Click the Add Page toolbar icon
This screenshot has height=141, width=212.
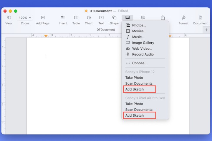[x=43, y=18]
